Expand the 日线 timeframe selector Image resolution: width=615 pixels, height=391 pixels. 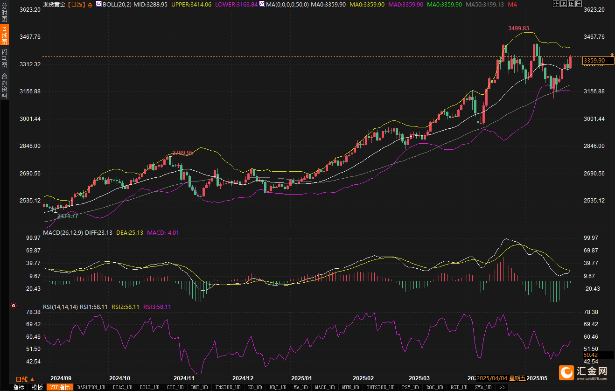[25, 379]
